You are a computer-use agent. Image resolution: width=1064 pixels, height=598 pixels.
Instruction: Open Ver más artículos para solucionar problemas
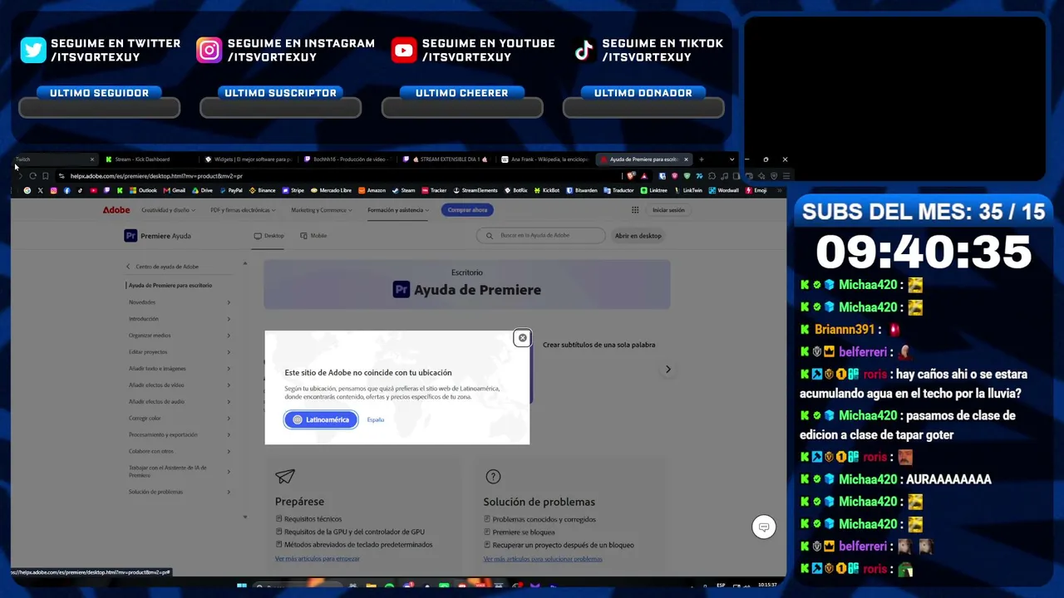[x=543, y=559]
